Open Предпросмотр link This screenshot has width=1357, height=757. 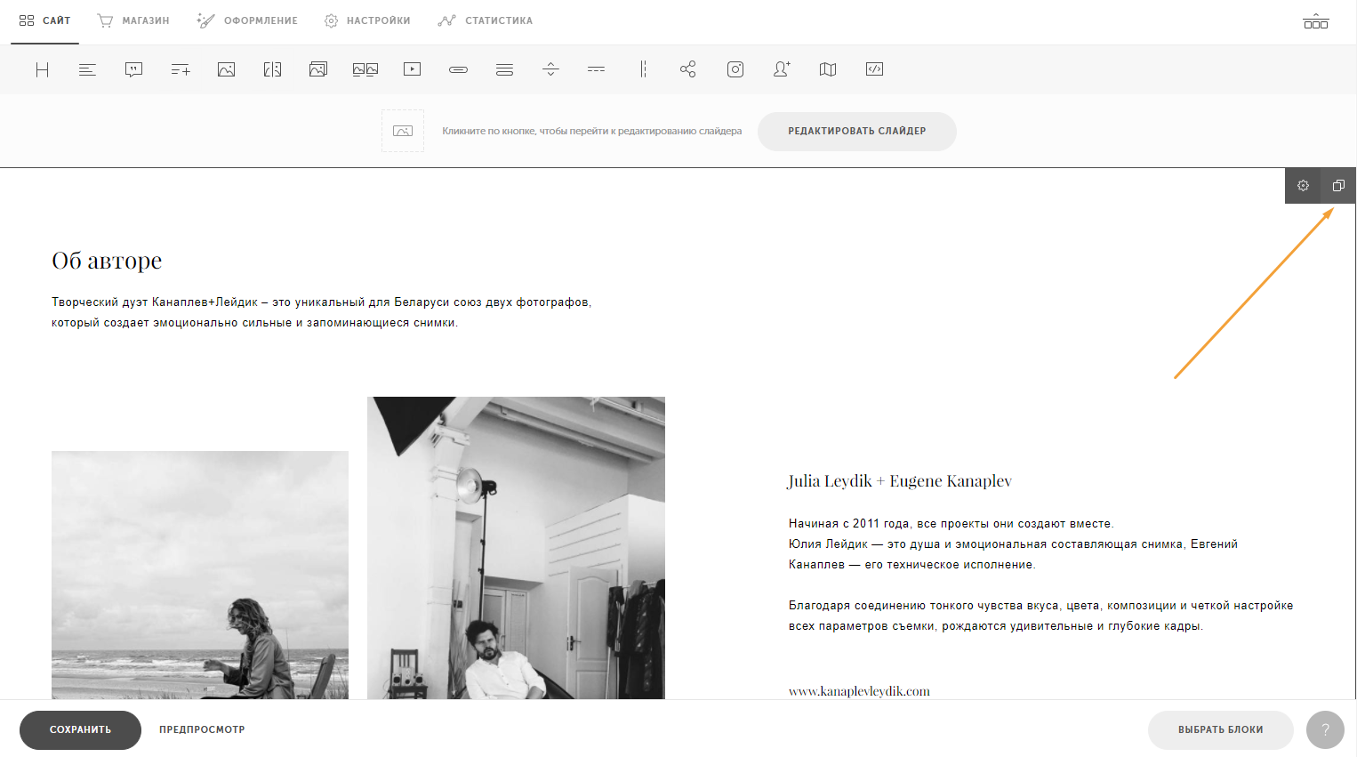point(202,729)
